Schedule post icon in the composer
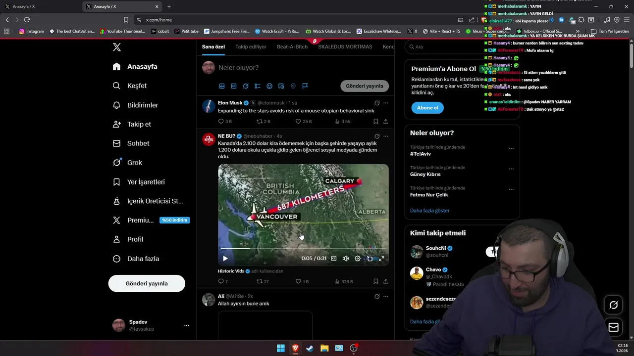This screenshot has height=356, width=634. click(x=281, y=86)
